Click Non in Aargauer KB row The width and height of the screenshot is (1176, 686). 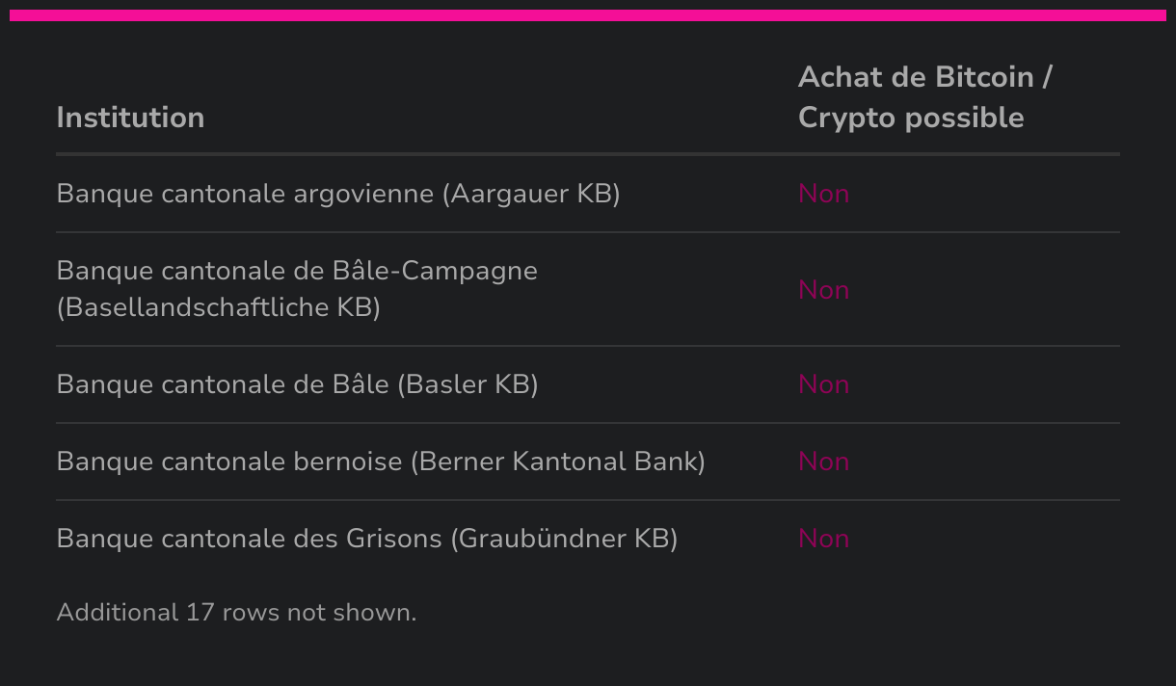pyautogui.click(x=823, y=194)
